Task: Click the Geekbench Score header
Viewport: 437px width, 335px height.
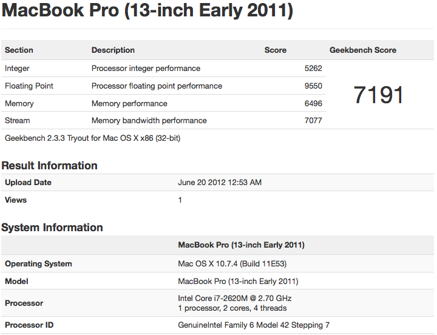Action: [x=363, y=50]
